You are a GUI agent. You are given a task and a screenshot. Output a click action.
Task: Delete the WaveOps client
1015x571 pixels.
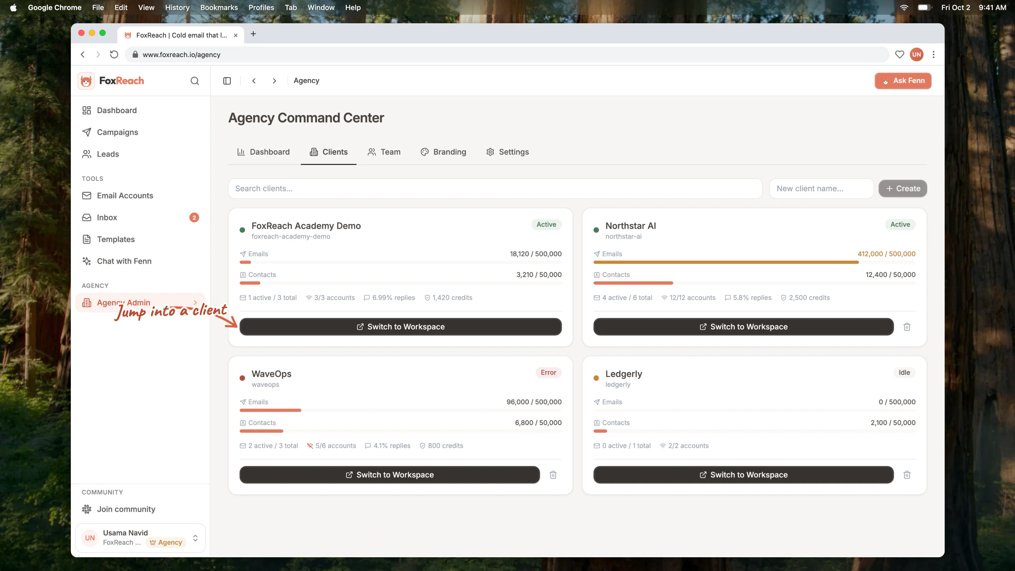[x=553, y=475]
